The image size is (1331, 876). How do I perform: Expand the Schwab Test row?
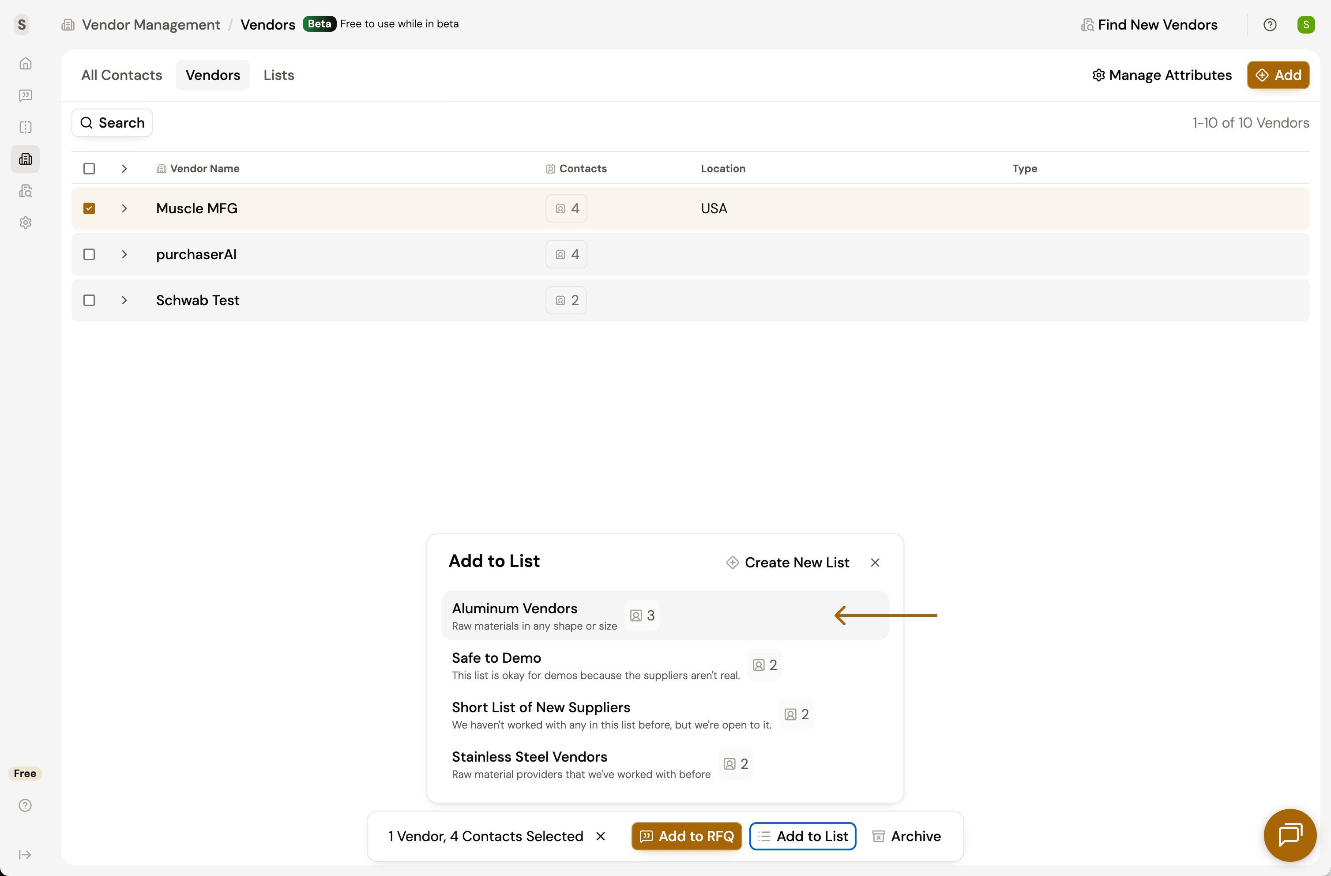coord(124,300)
